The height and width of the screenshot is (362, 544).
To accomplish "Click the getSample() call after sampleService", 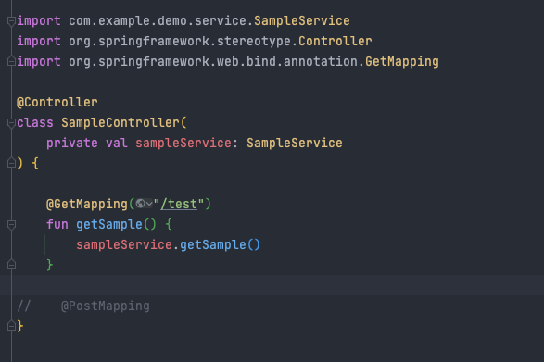I will pyautogui.click(x=220, y=244).
